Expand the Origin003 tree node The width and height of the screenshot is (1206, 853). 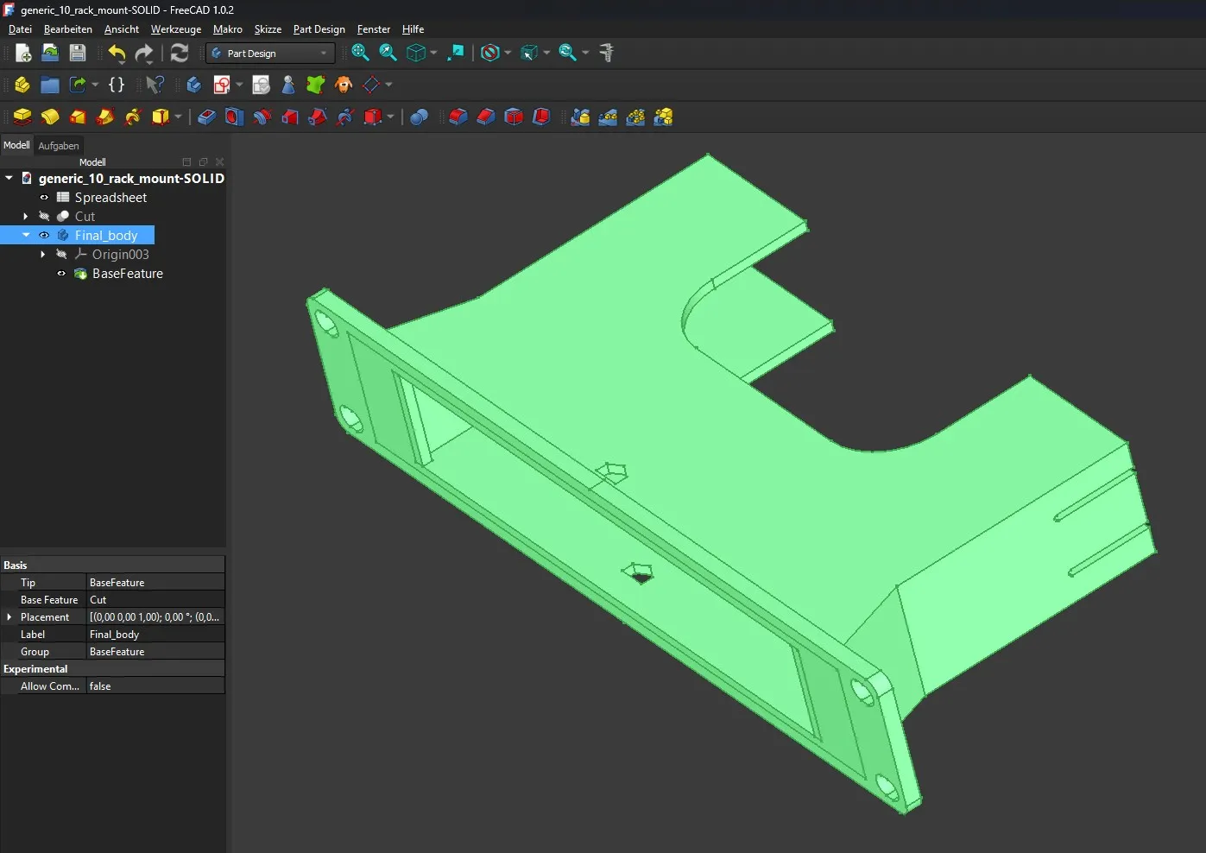(41, 254)
